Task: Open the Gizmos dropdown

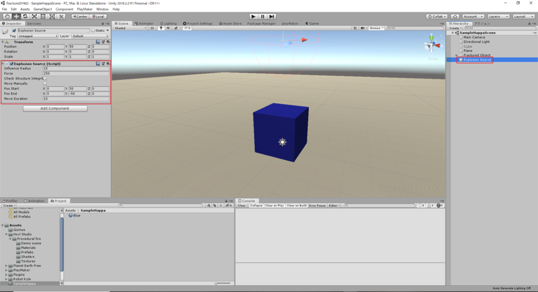Action: click(376, 28)
